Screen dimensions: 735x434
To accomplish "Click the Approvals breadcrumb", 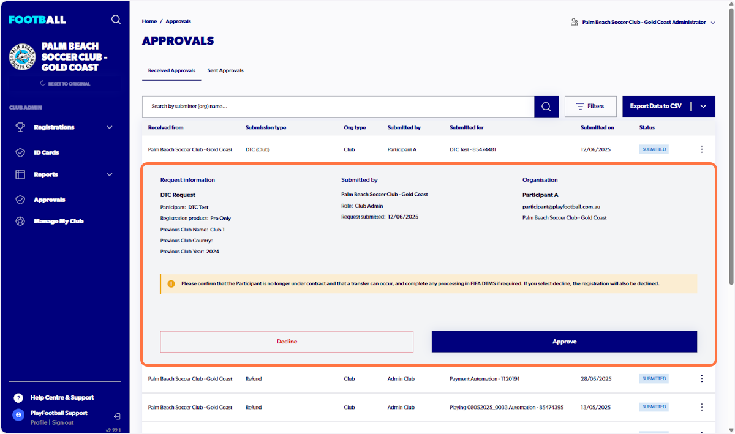I will click(x=178, y=21).
